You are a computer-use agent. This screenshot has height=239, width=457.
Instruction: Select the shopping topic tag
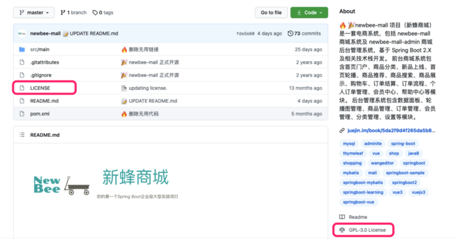point(352,163)
